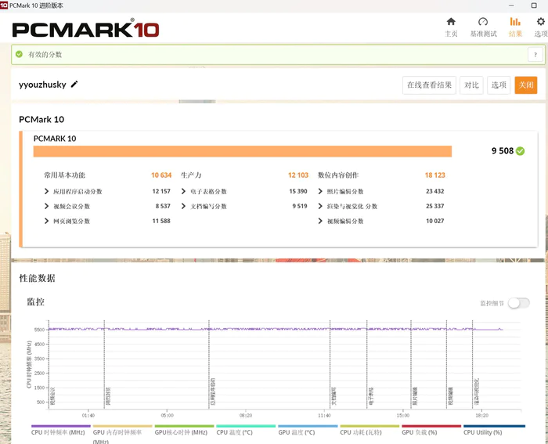The image size is (548, 444).
Task: Expand 应用程序启动分数 row
Action: (x=46, y=191)
